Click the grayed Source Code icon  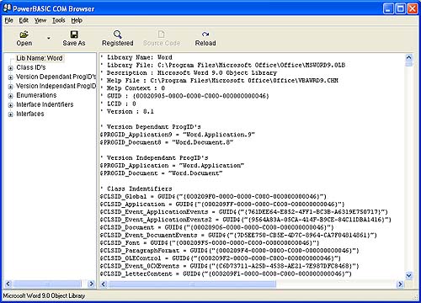162,35
